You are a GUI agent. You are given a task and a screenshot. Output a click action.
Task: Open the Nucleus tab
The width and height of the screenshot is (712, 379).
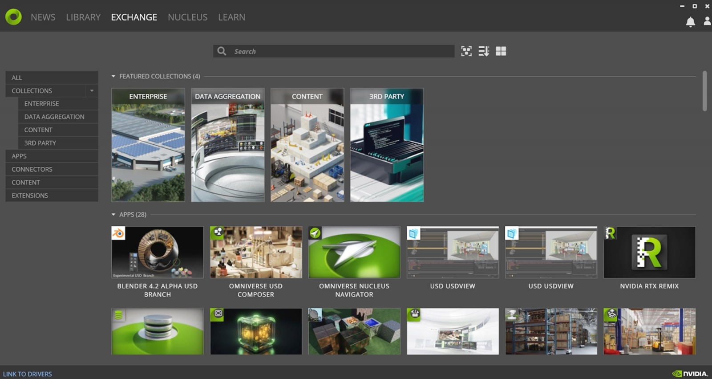coord(187,17)
